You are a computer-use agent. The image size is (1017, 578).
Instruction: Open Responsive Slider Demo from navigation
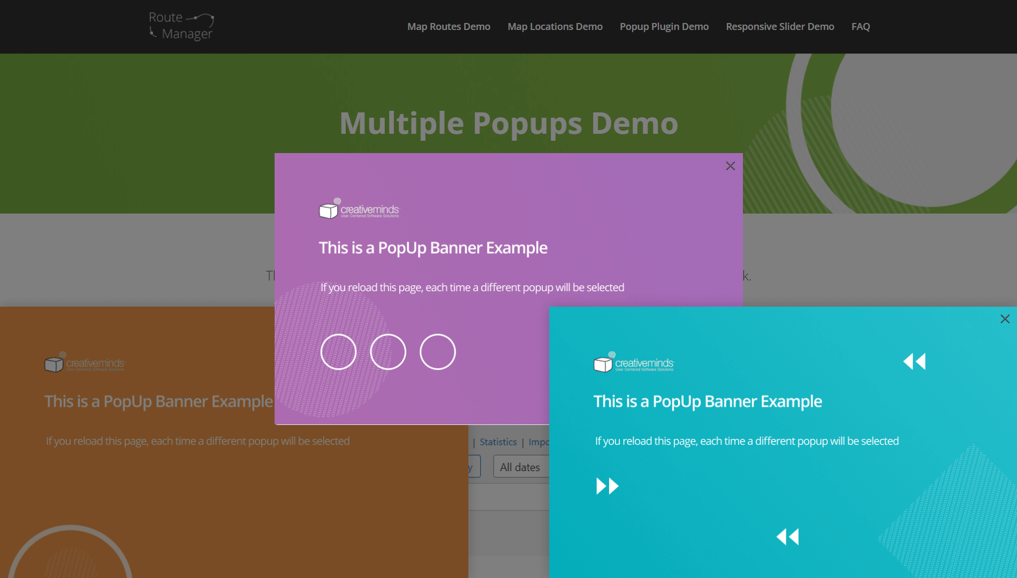tap(779, 26)
